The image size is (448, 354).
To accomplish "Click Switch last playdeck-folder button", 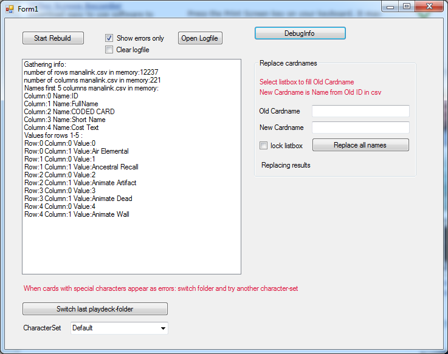I will coord(95,309).
